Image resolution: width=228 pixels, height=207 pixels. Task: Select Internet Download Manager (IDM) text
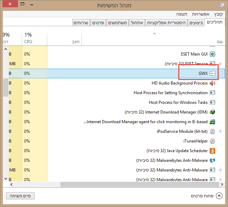[x=166, y=112]
